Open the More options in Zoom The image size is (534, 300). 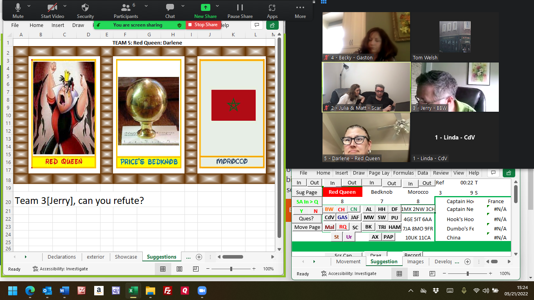pyautogui.click(x=300, y=11)
